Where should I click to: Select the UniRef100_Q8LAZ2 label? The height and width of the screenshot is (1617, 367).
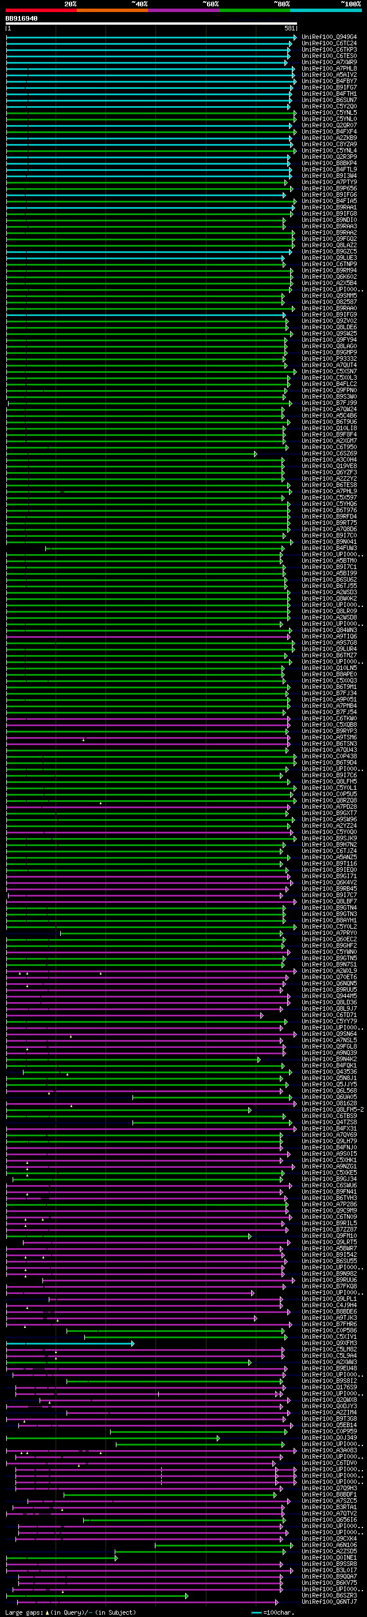click(x=329, y=246)
